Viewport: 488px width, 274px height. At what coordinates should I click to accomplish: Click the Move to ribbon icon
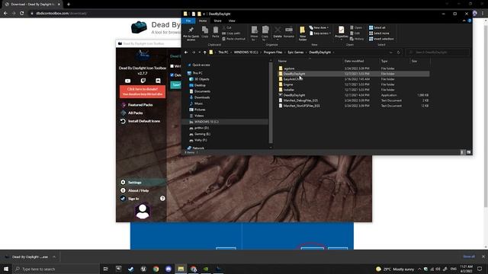pyautogui.click(x=254, y=33)
